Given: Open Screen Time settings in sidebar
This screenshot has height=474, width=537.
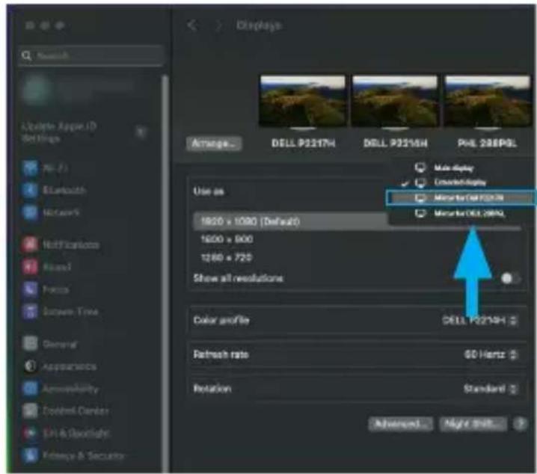Looking at the screenshot, I should pos(61,312).
